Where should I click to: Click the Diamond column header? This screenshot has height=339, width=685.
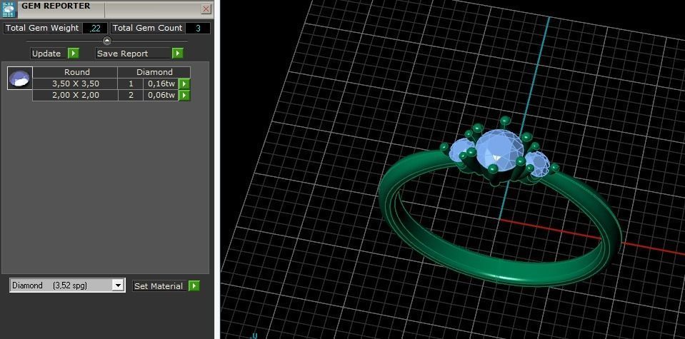click(154, 72)
